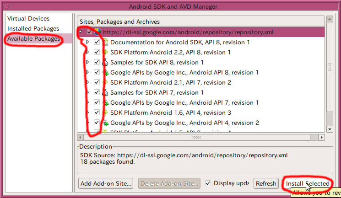
Task: Click the SDK Platform Android 2.1 android icon
Action: click(x=105, y=82)
